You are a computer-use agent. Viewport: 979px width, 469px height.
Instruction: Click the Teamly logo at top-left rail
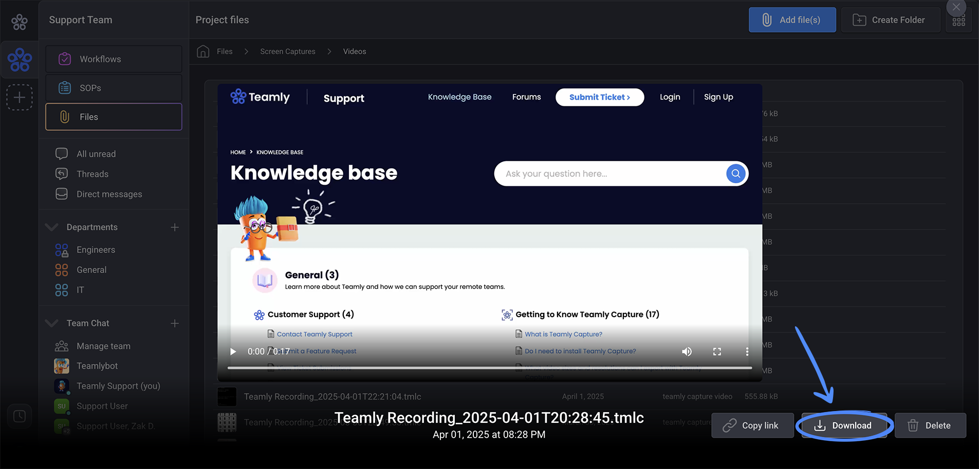[20, 22]
